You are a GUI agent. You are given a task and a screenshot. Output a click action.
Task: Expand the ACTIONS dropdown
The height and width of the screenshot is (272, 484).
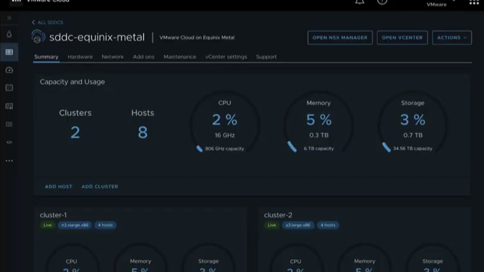pos(452,37)
